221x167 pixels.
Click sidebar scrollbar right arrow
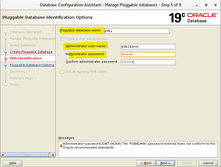pos(53,155)
